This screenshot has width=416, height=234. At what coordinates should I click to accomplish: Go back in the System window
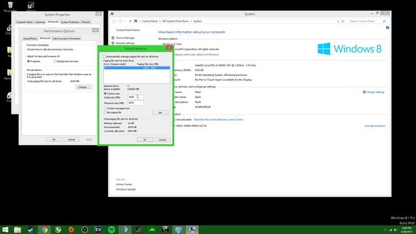click(114, 21)
